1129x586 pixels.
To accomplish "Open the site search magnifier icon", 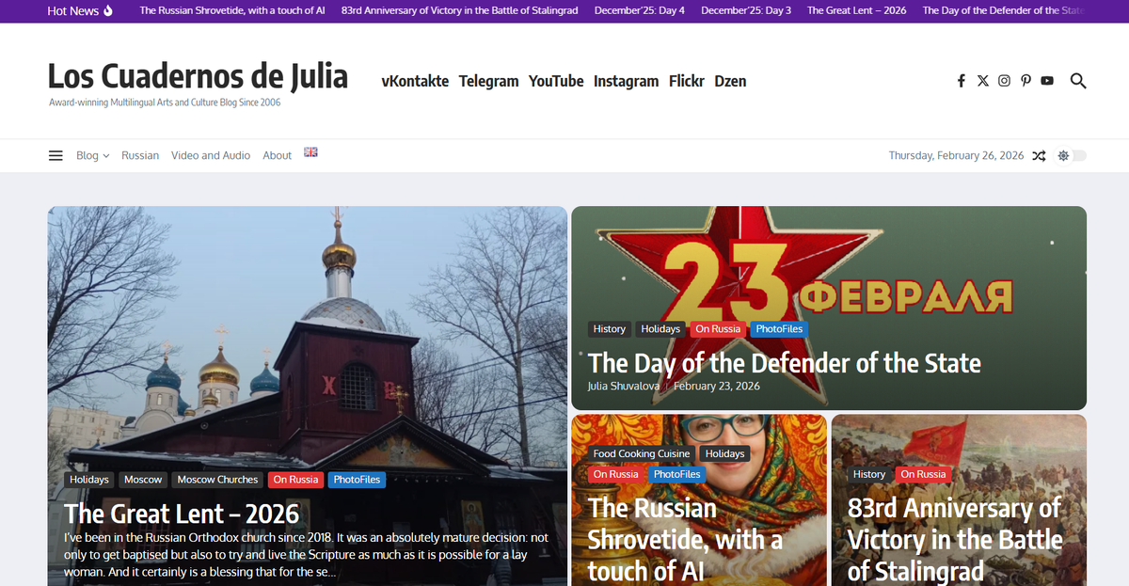I will [x=1078, y=81].
